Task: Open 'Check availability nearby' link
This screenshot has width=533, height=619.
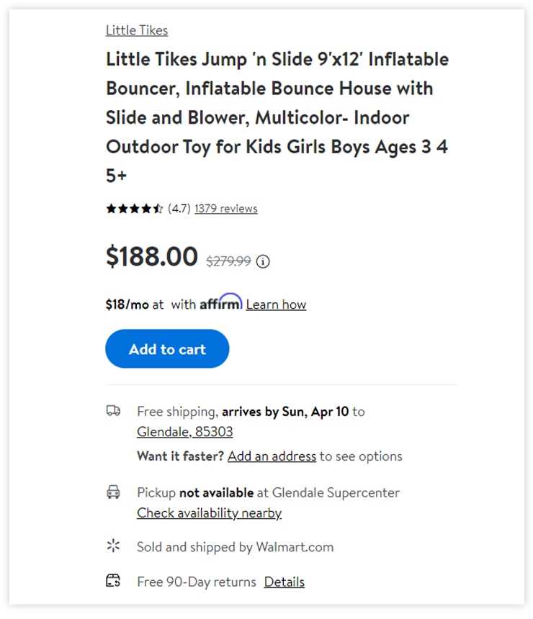Action: (209, 512)
